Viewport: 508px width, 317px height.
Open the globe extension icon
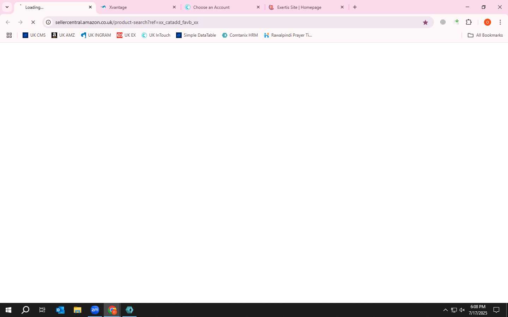[x=443, y=22]
